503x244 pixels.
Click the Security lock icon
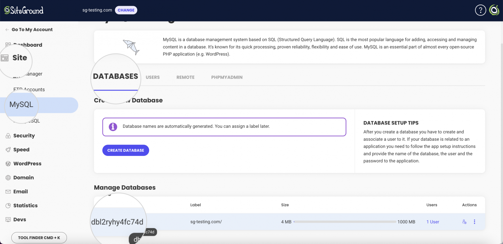(8, 136)
